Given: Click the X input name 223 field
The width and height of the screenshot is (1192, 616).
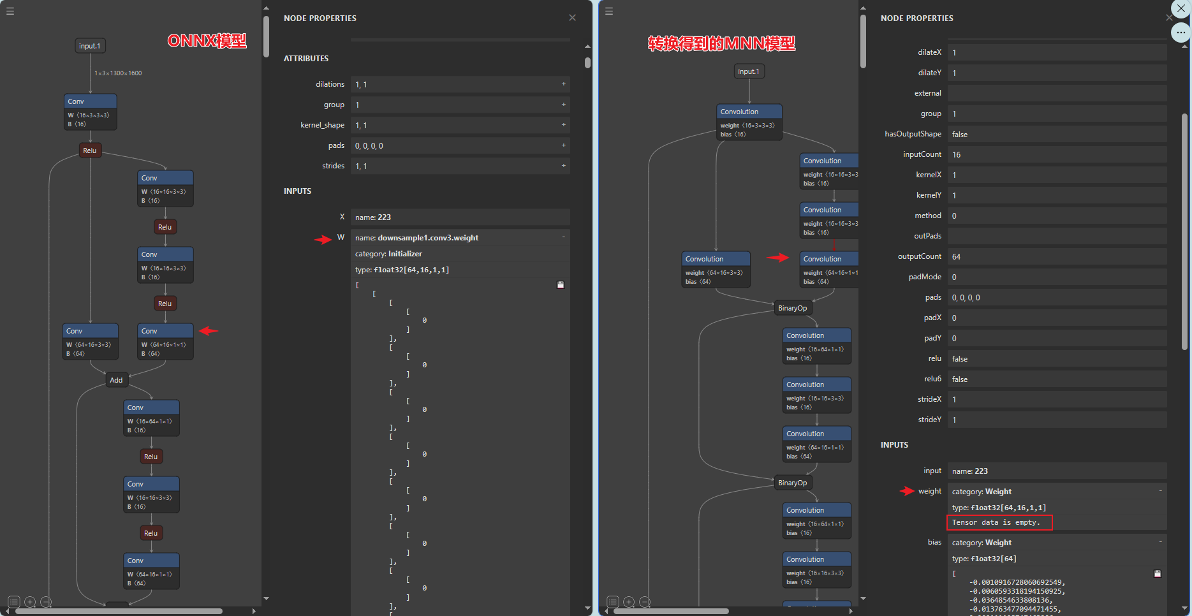Looking at the screenshot, I should tap(460, 217).
